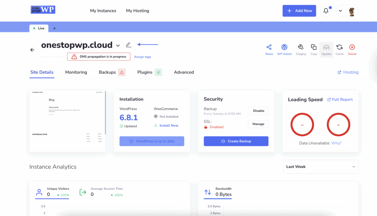
Task: Open My Instances
Action: coord(103,11)
